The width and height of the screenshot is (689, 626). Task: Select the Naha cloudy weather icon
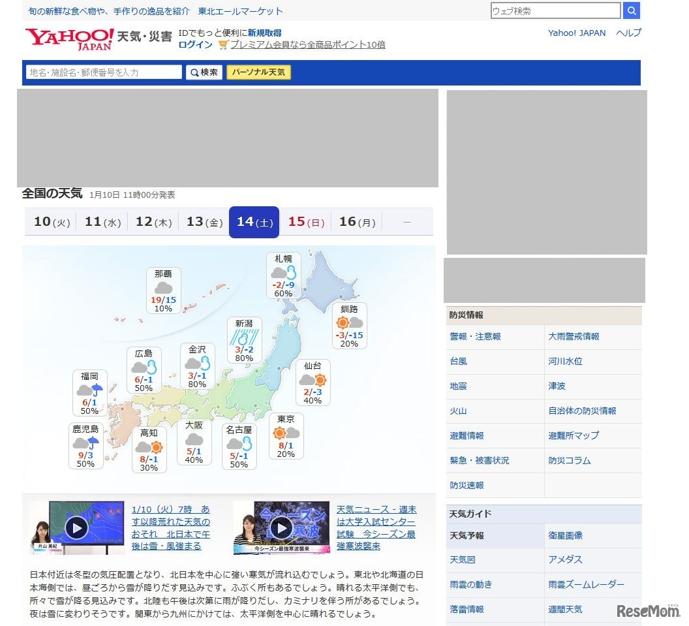[x=163, y=288]
